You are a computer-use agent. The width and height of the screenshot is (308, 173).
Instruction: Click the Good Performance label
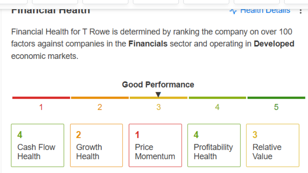[158, 85]
